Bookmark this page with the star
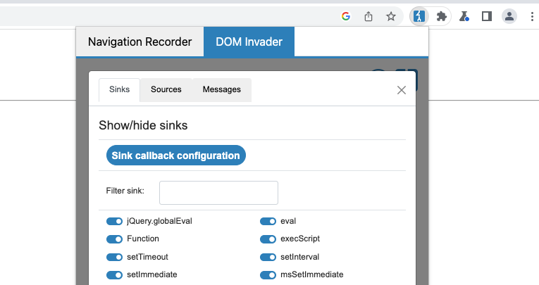Screen dimensions: 539x285 tap(390, 16)
